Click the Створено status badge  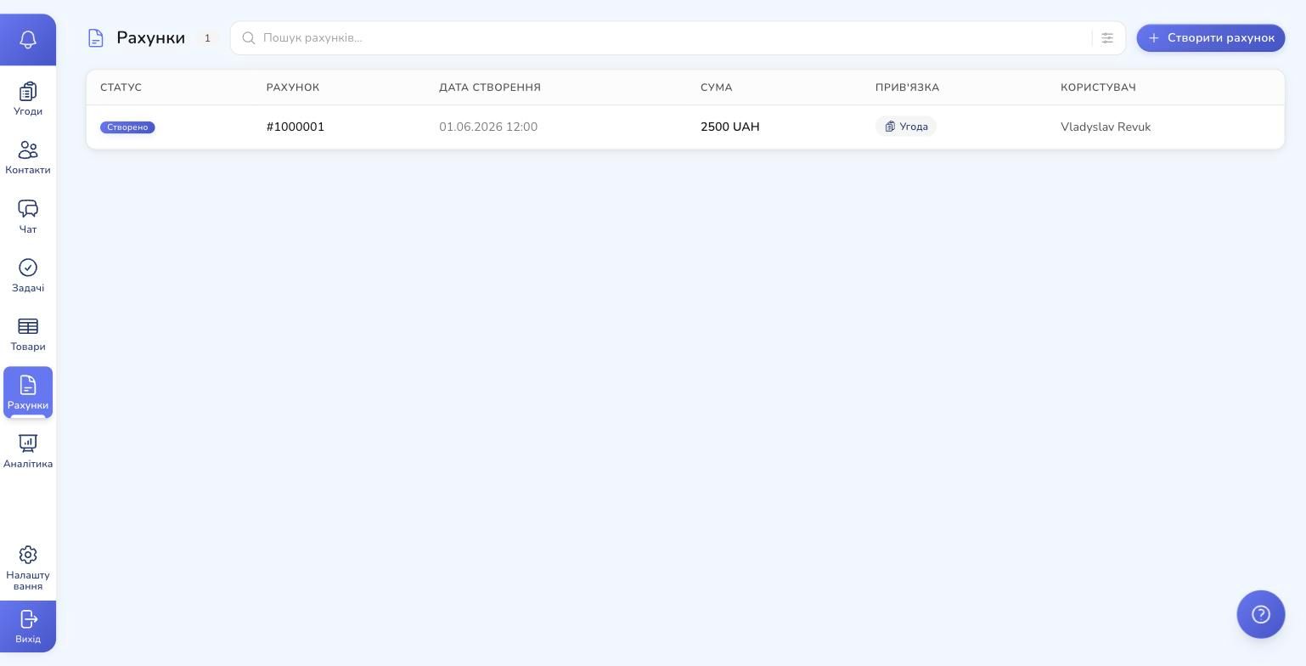[127, 127]
